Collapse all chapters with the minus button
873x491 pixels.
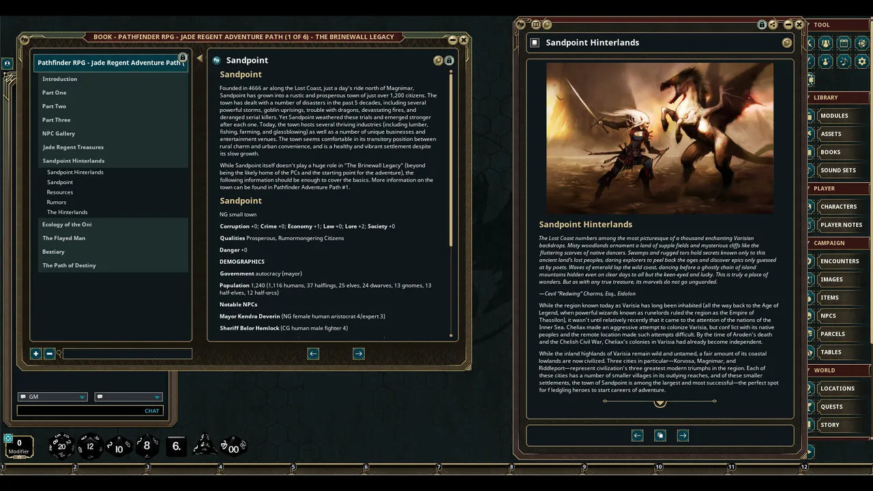pyautogui.click(x=49, y=353)
